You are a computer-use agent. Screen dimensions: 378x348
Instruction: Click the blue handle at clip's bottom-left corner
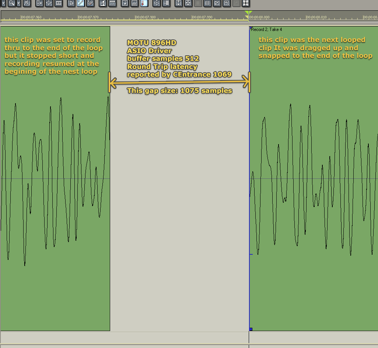pyautogui.click(x=251, y=329)
